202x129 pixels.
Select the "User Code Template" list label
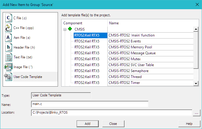(28, 77)
